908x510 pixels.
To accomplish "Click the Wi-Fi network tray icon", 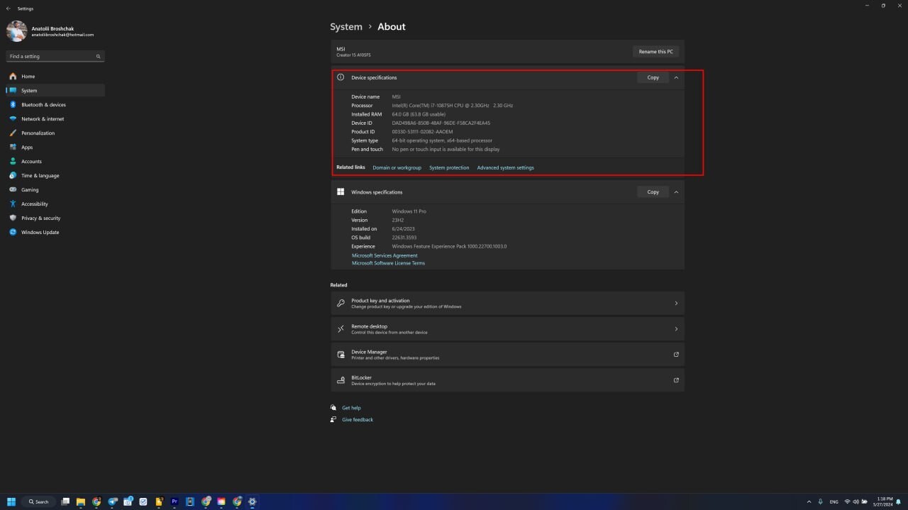I will [847, 501].
